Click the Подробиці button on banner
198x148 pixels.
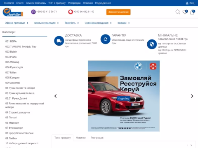(124, 99)
